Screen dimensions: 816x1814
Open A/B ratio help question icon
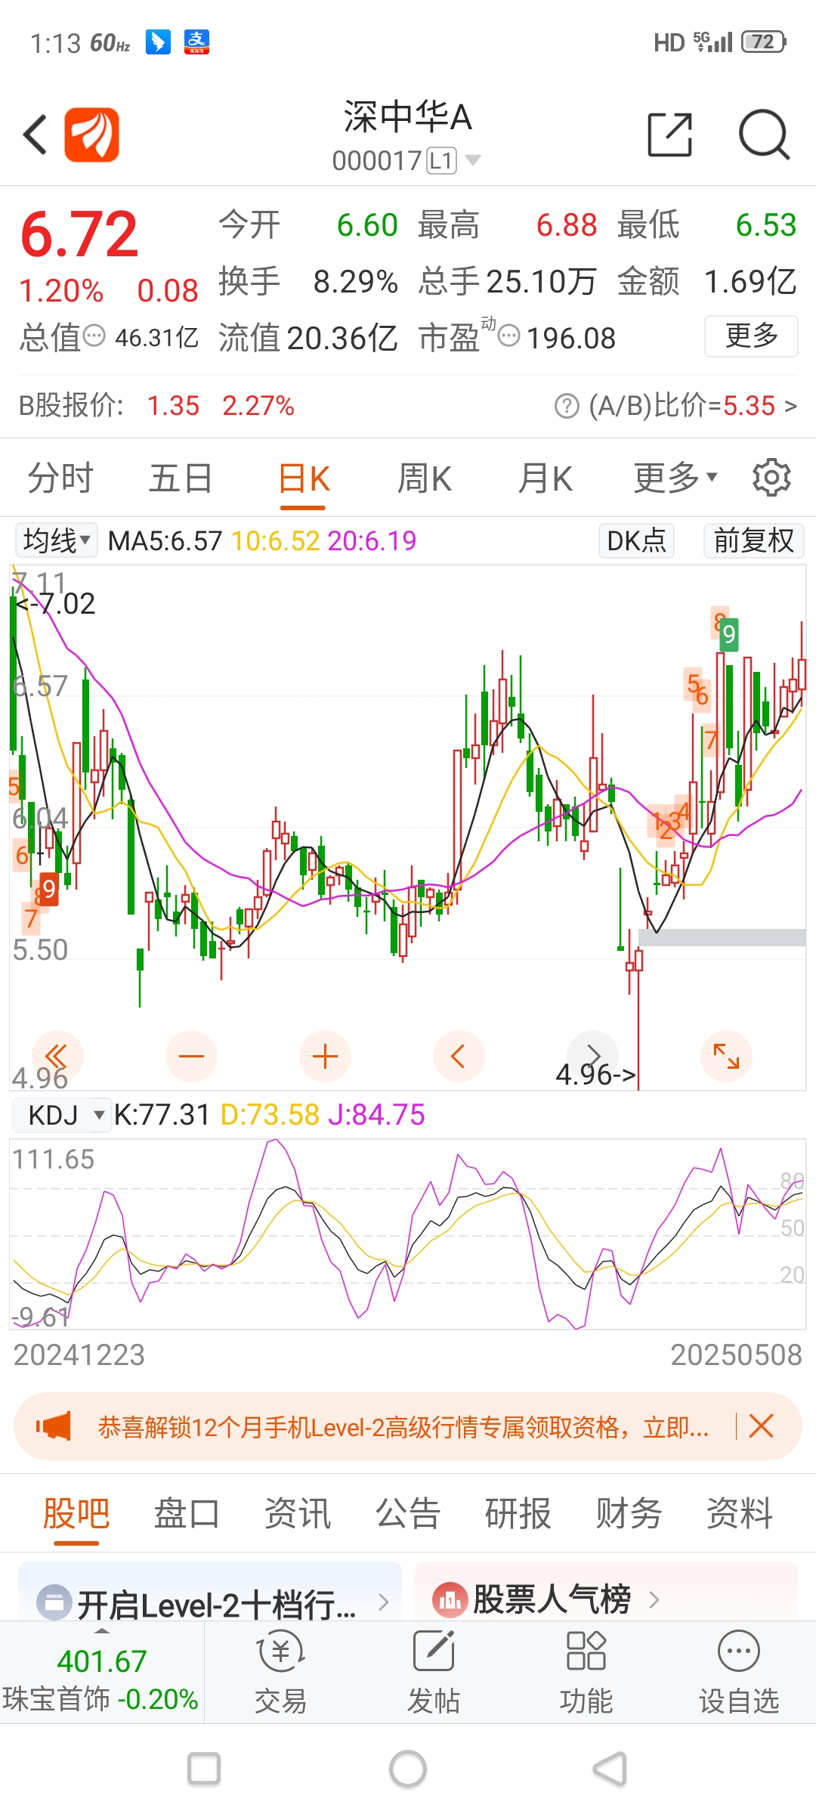[x=567, y=406]
